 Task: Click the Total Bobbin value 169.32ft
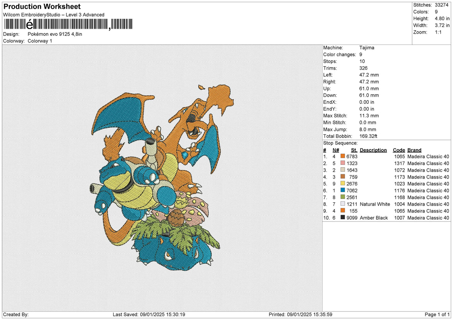(x=368, y=136)
